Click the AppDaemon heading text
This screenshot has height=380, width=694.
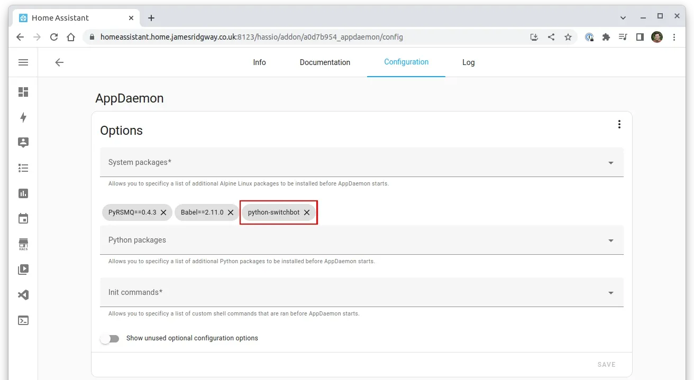click(130, 98)
